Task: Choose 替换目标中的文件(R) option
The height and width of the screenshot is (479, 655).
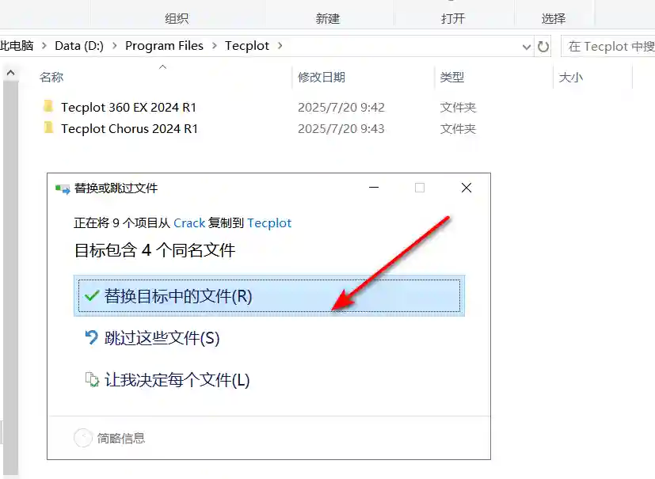Action: point(269,295)
